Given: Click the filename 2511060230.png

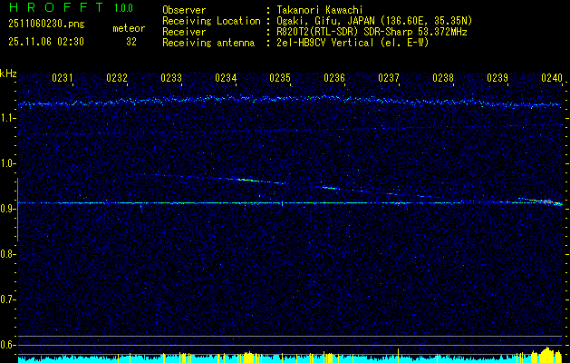Looking at the screenshot, I should coord(46,25).
